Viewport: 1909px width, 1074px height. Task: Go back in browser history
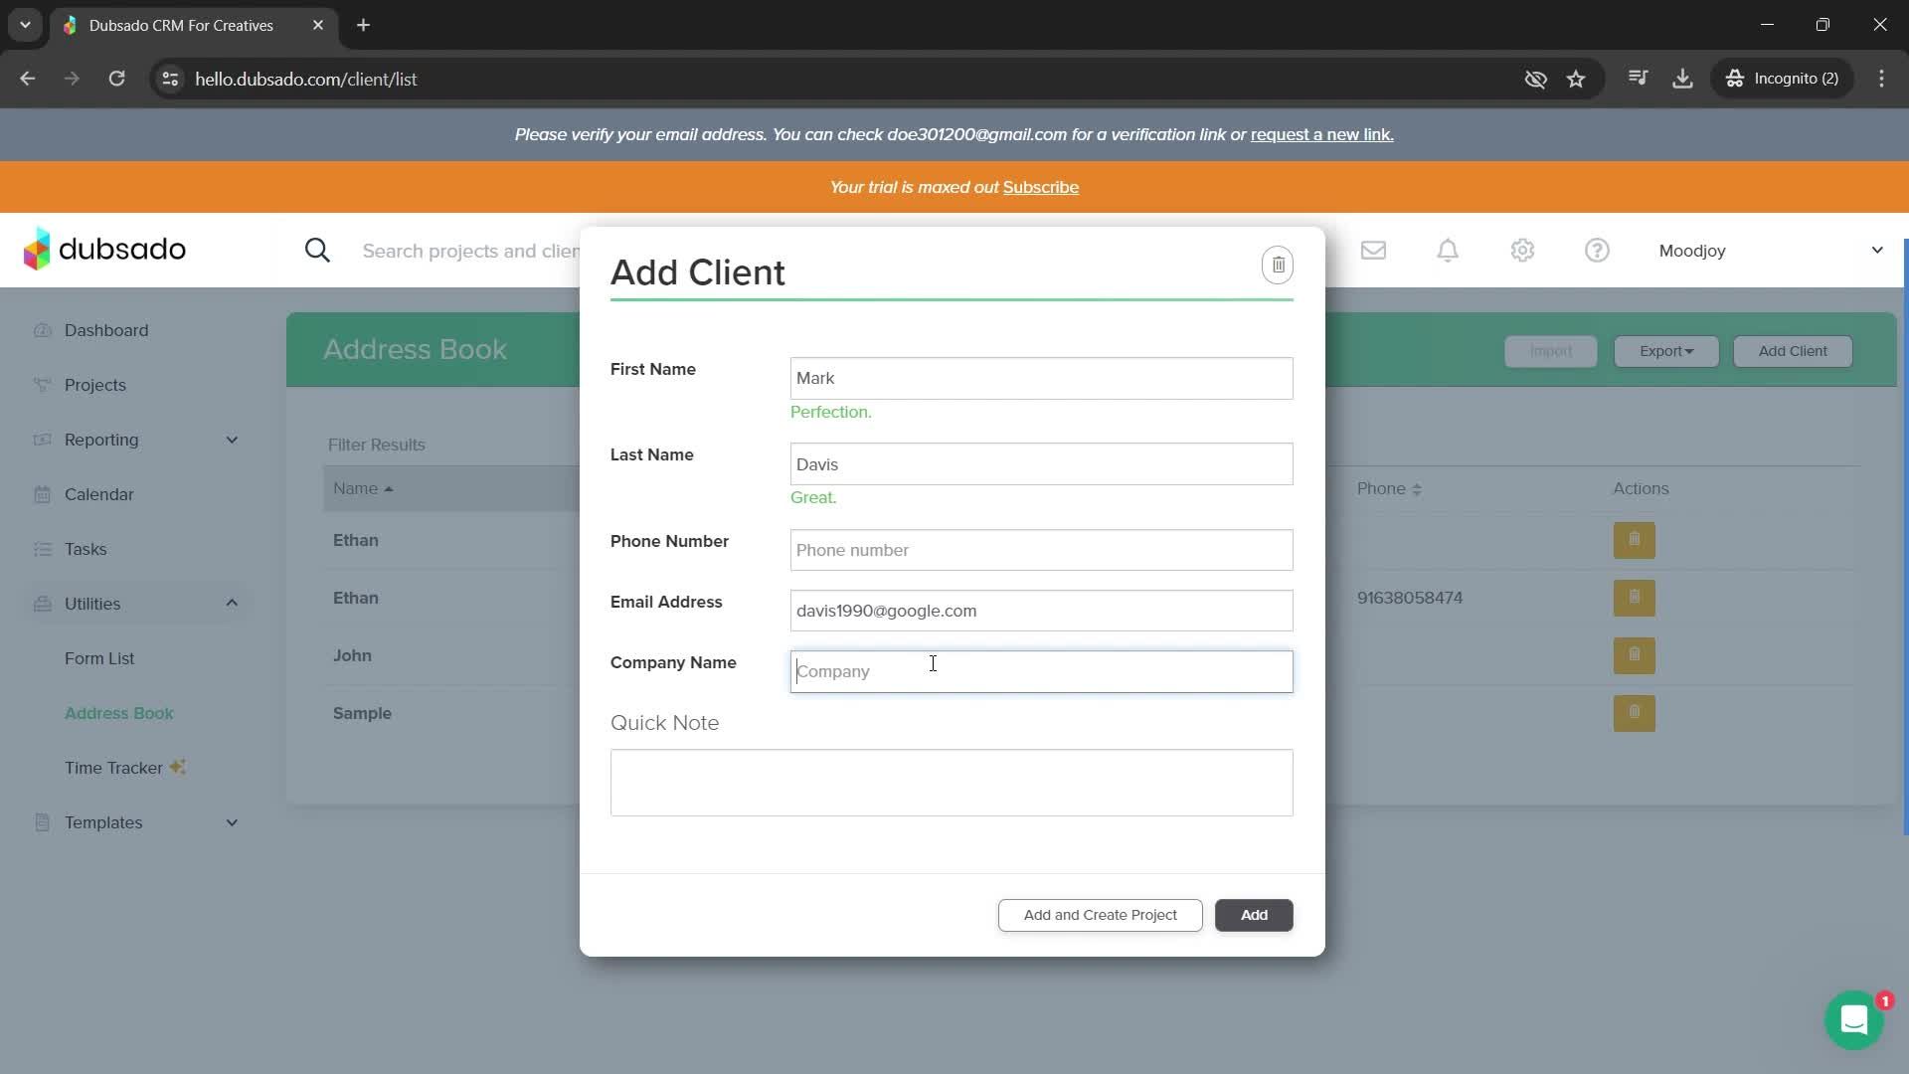click(28, 79)
